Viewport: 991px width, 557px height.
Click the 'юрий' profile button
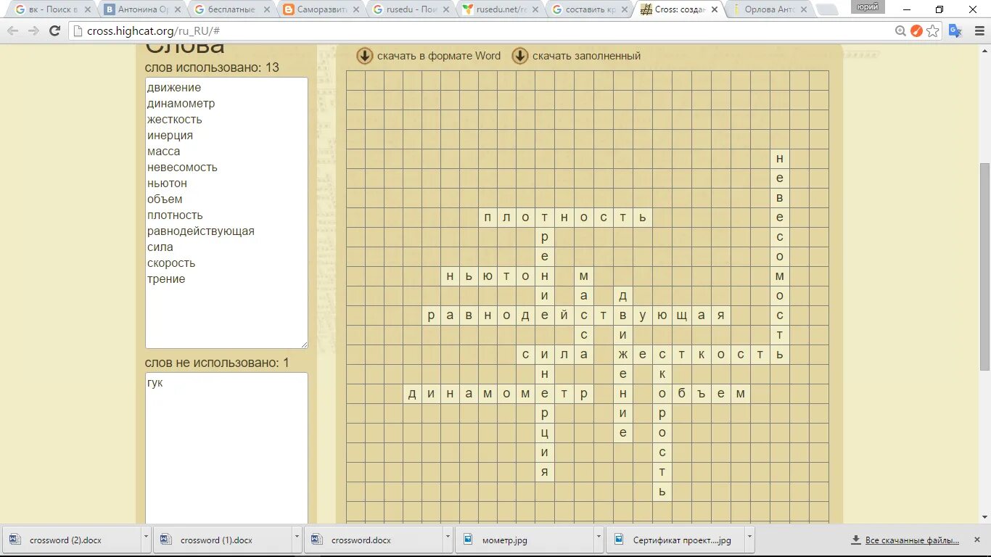point(868,7)
